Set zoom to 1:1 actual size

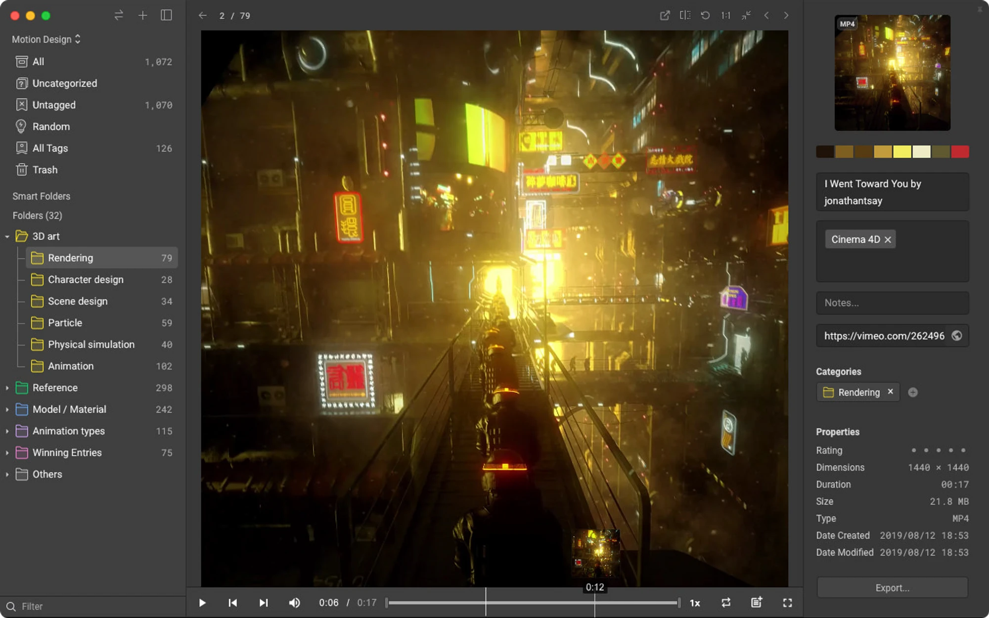pyautogui.click(x=725, y=15)
